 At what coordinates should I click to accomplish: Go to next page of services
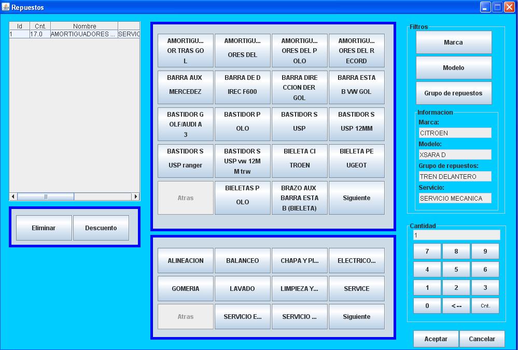(x=356, y=317)
